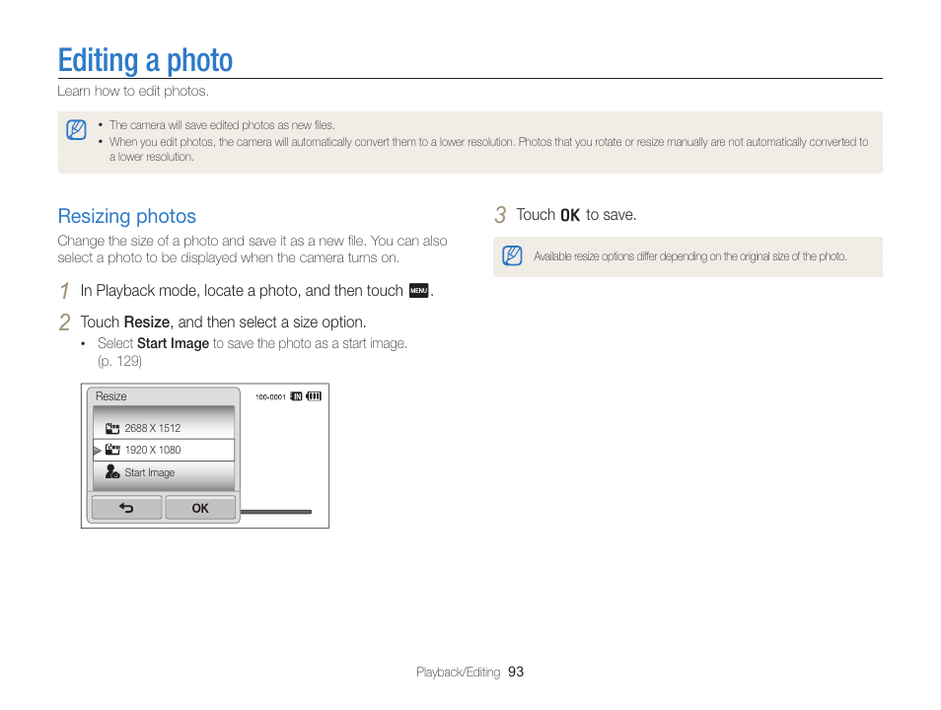Click the Resize dialog title

point(111,396)
